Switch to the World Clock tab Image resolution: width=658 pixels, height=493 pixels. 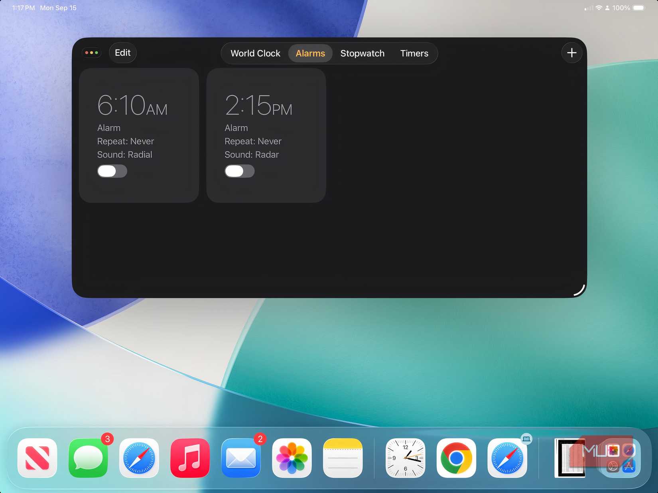click(255, 53)
